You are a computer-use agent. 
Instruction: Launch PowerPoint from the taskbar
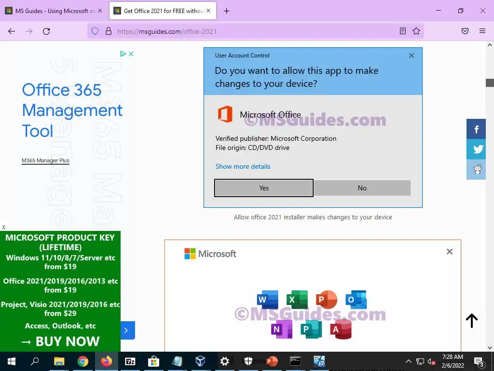[x=272, y=361]
